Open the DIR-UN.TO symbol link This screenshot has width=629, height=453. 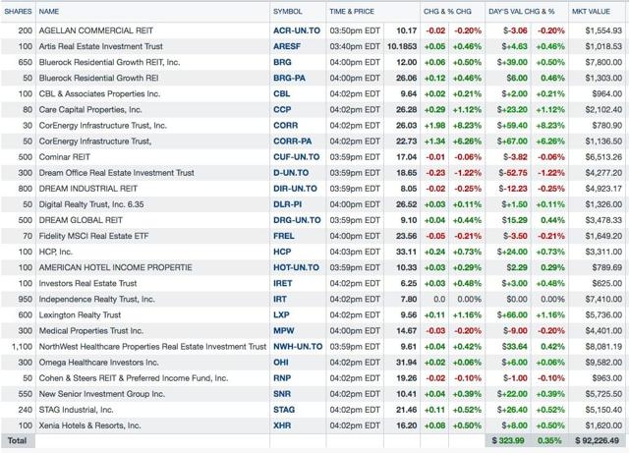click(x=295, y=189)
